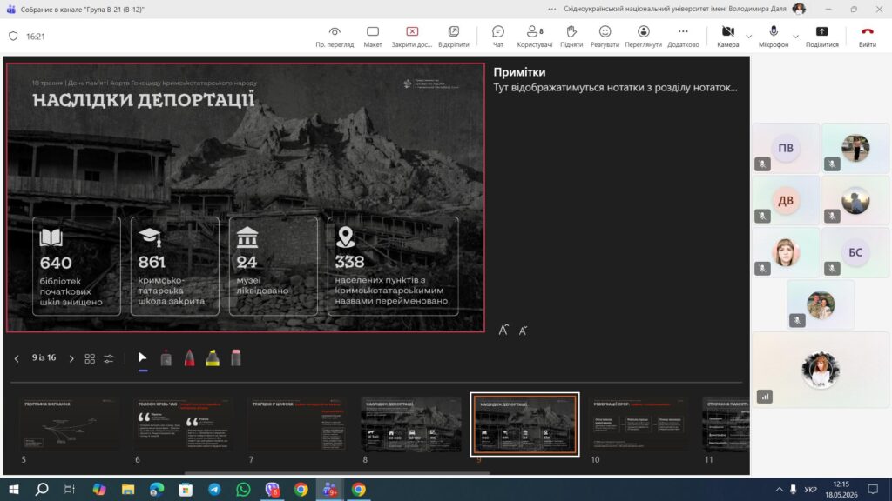Show participants list (Користувачі)

(x=534, y=37)
